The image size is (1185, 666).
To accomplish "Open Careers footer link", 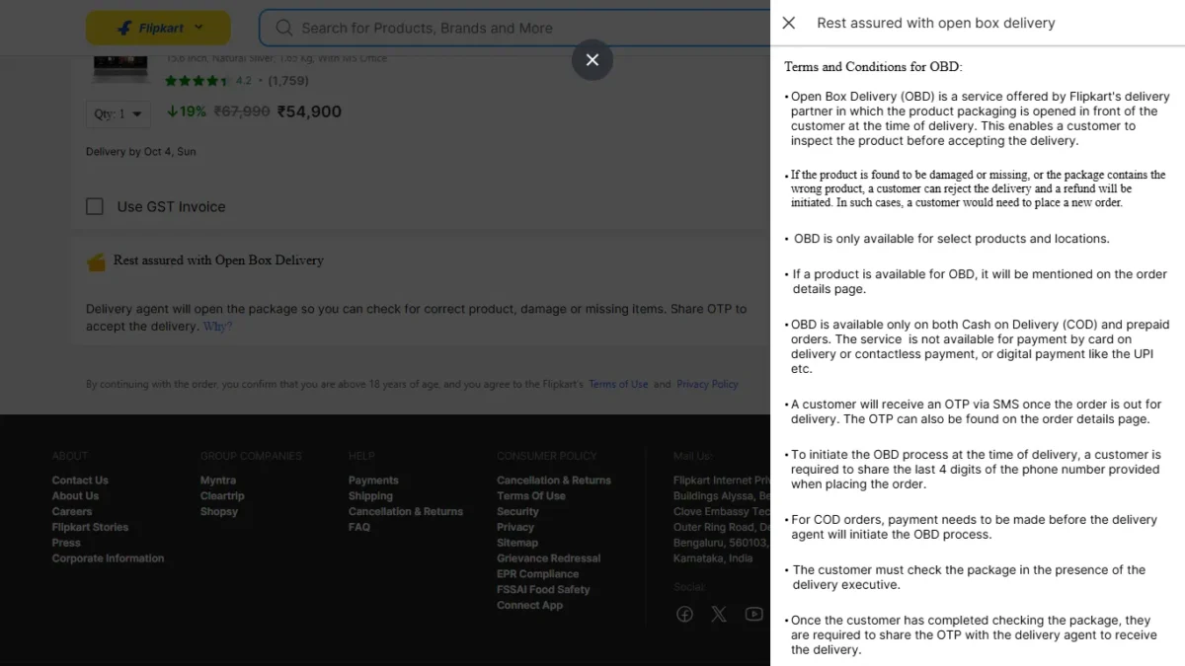I will [72, 511].
